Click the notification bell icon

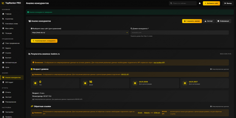coord(200,3)
